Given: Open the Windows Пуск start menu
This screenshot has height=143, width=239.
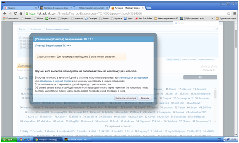Looking at the screenshot, I should coord(8,140).
